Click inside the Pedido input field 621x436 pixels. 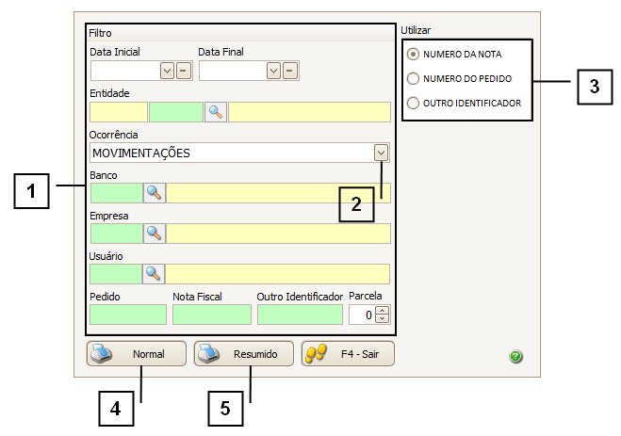[127, 315]
